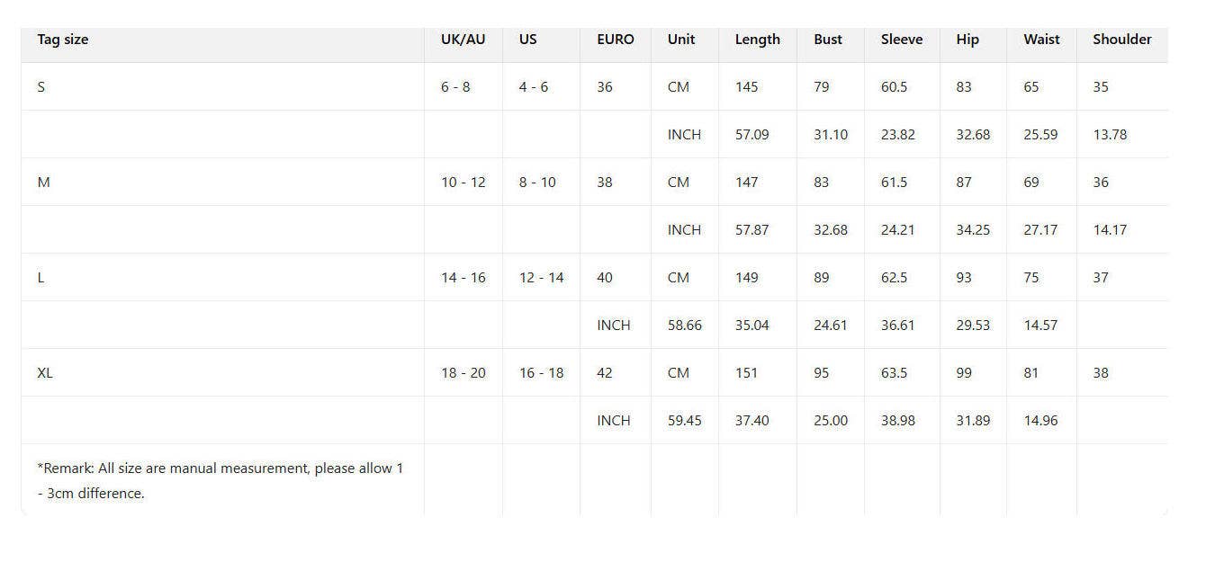Click the EURO column header
The height and width of the screenshot is (562, 1206).
pyautogui.click(x=615, y=40)
